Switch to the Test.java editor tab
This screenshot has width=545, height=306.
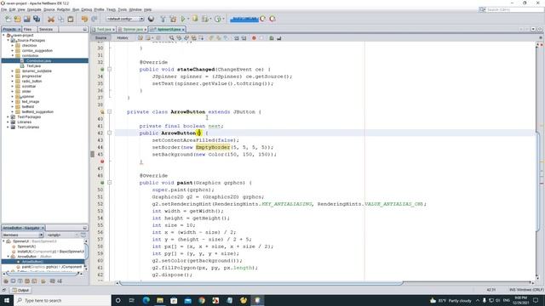[104, 30]
